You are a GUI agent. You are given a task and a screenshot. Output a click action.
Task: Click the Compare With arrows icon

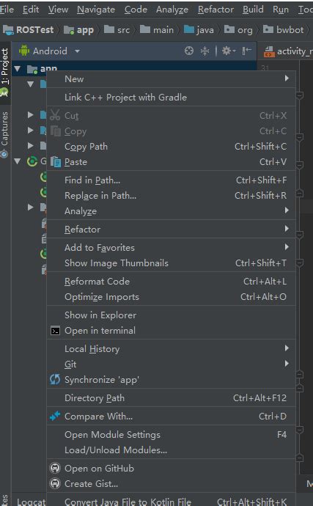[x=55, y=416]
